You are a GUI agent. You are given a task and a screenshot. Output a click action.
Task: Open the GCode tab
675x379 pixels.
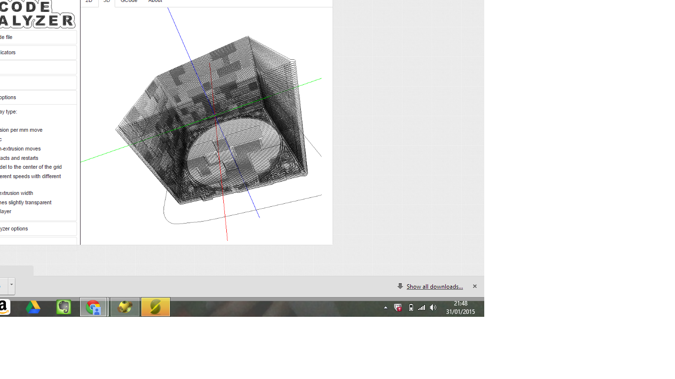coord(129,2)
